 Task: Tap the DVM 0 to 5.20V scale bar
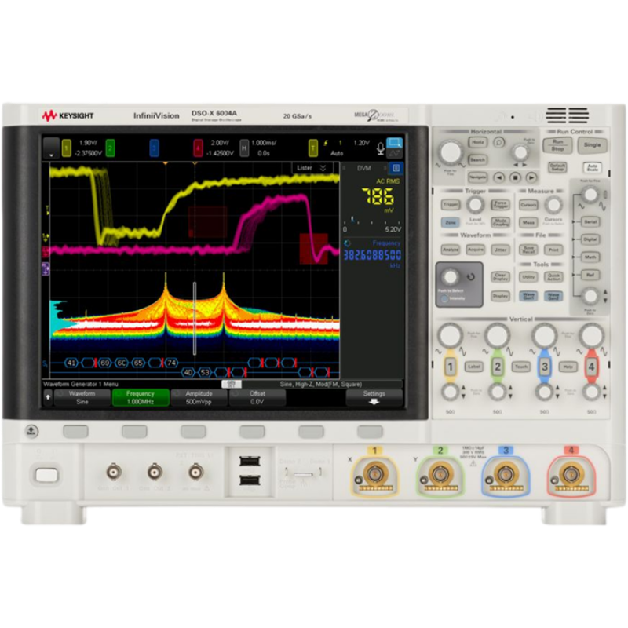(x=372, y=225)
